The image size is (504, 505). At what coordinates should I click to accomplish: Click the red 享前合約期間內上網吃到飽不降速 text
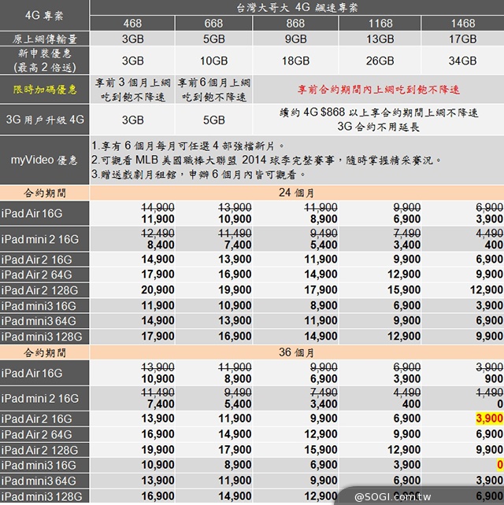pyautogui.click(x=379, y=90)
